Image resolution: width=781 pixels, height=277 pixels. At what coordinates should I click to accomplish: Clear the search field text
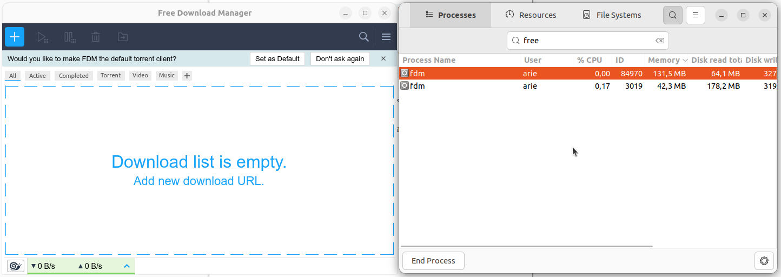pos(660,41)
